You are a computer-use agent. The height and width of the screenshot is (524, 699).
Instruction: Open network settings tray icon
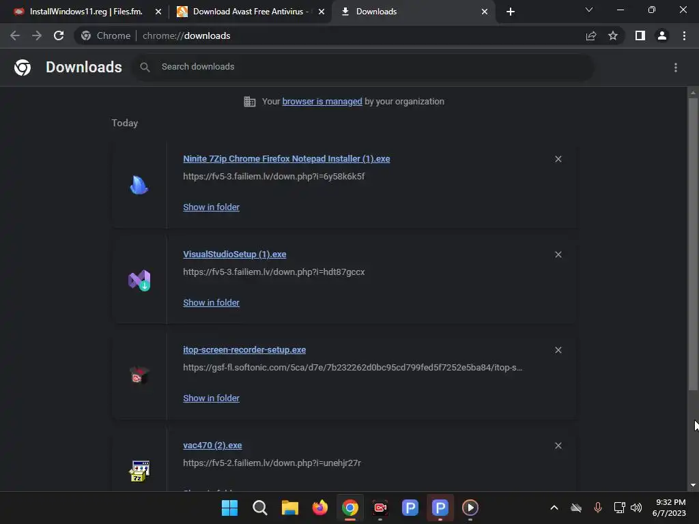coord(619,508)
